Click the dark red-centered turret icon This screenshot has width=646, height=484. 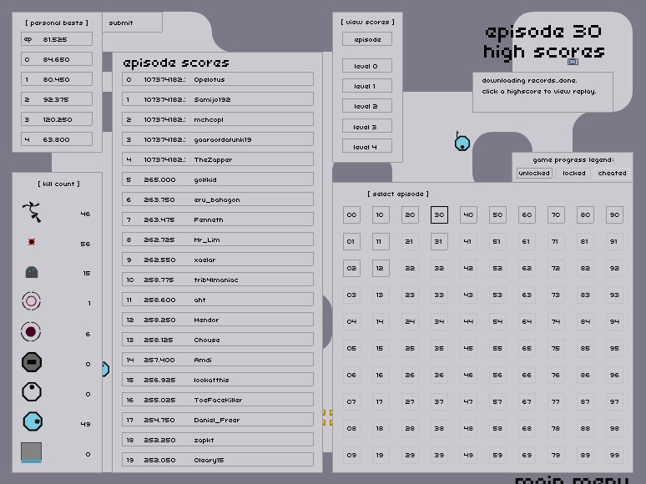[x=32, y=332]
